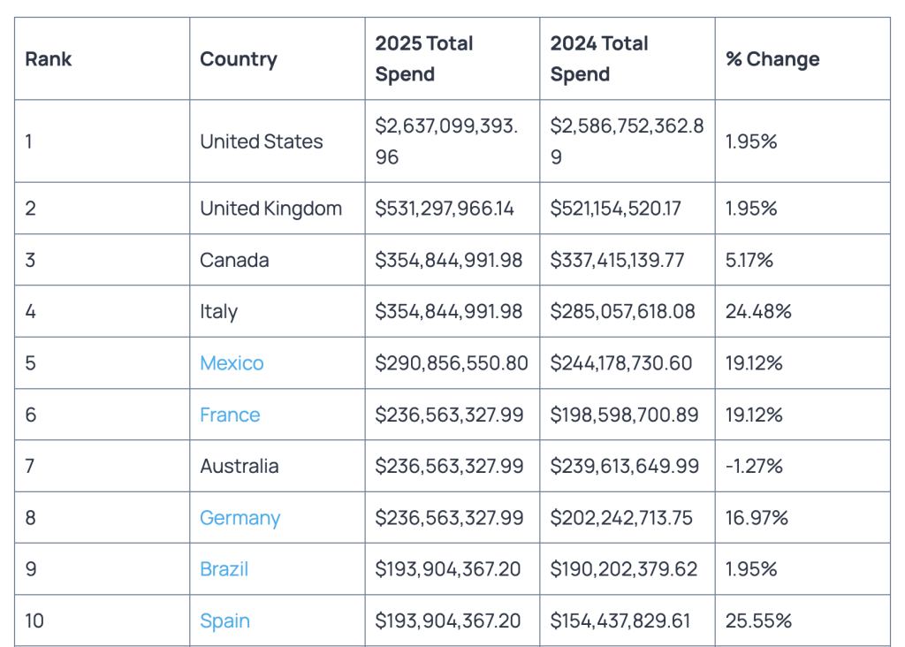
Task: Click the $154,437,829.61 spend cell
Action: (620, 620)
